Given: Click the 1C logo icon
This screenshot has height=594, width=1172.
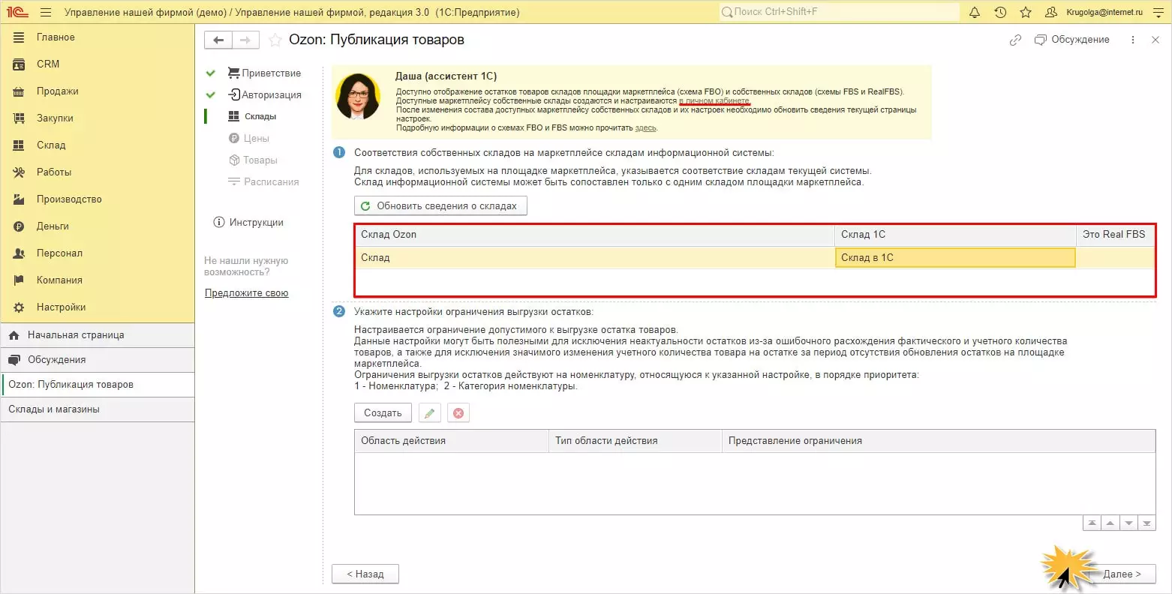Looking at the screenshot, I should [17, 12].
